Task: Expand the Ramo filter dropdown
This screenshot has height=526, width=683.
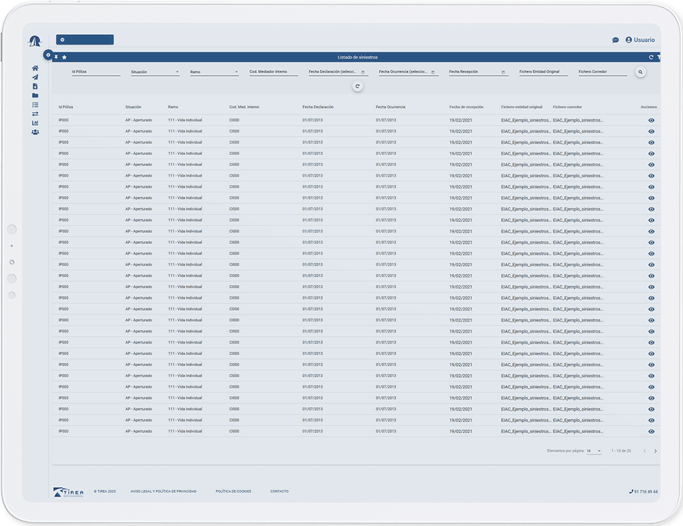Action: (x=214, y=72)
